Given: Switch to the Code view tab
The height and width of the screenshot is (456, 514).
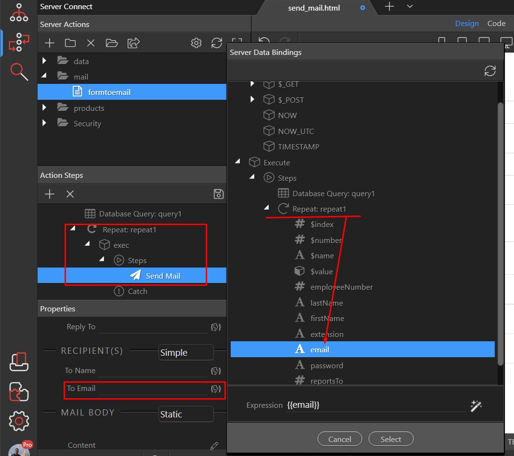Looking at the screenshot, I should click(x=496, y=24).
